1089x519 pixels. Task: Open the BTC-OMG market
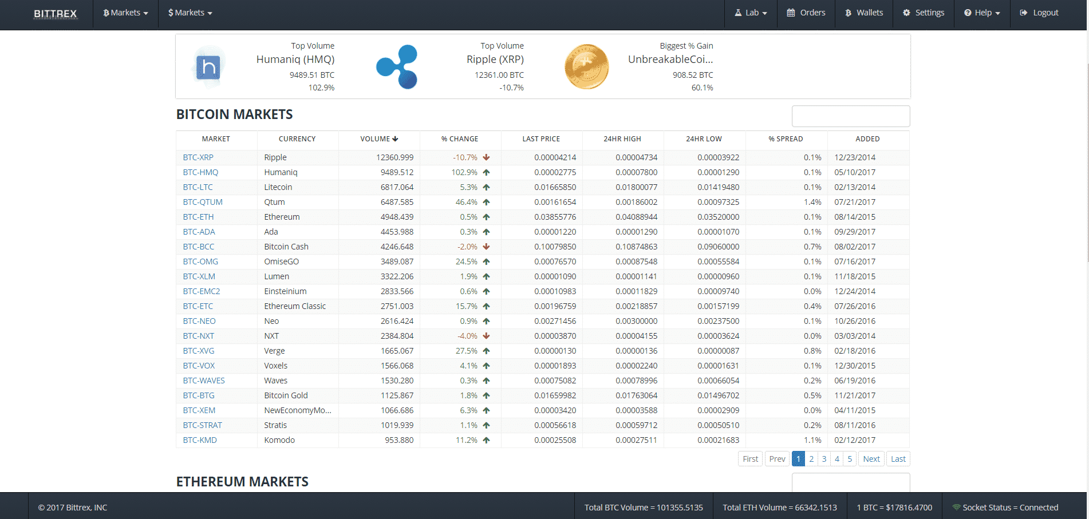[200, 262]
